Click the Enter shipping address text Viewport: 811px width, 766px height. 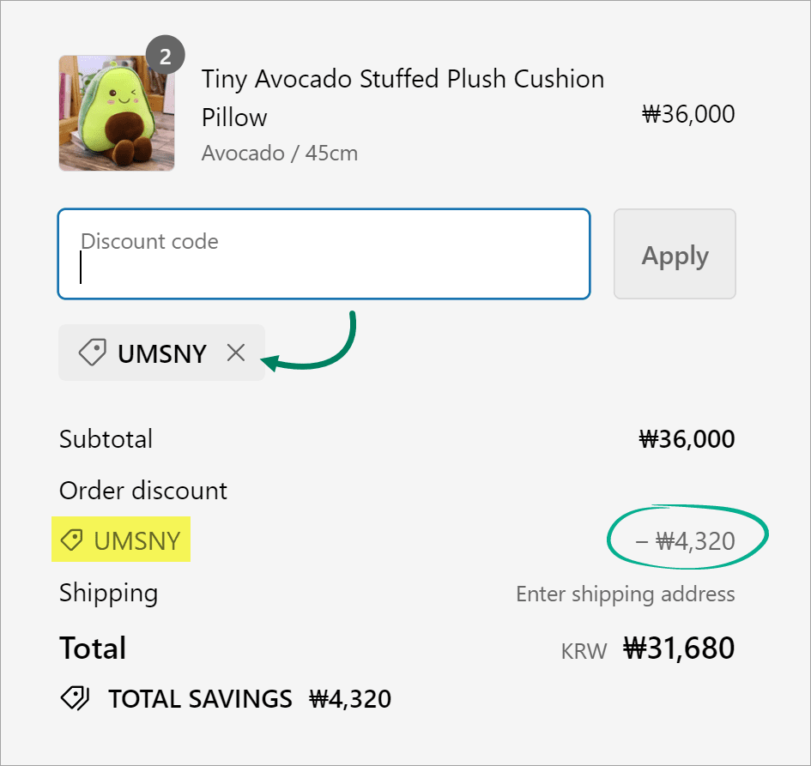click(625, 594)
